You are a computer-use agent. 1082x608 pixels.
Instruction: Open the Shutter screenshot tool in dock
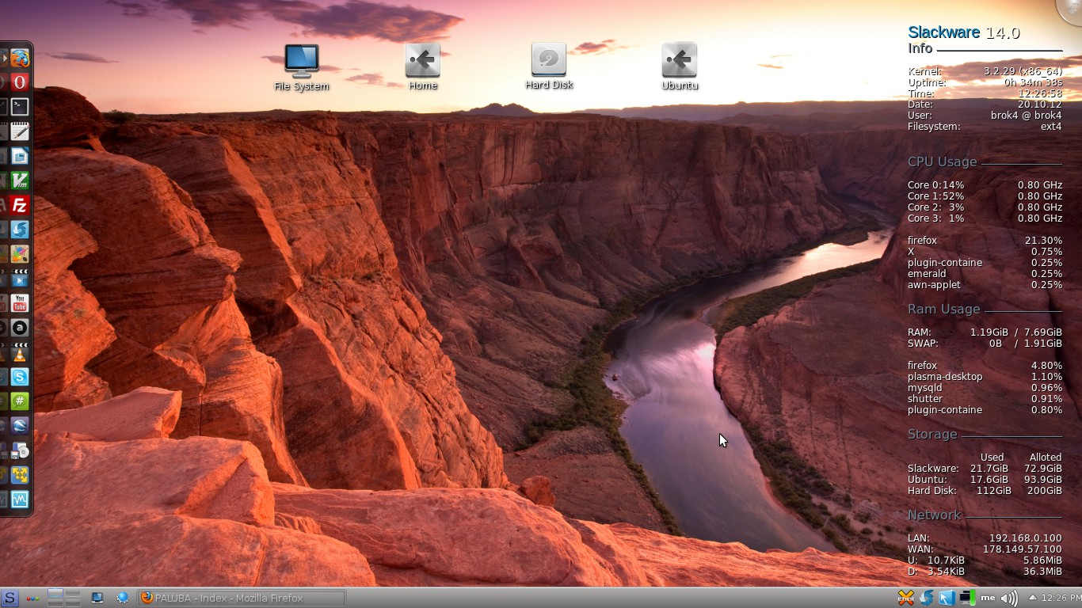20,230
